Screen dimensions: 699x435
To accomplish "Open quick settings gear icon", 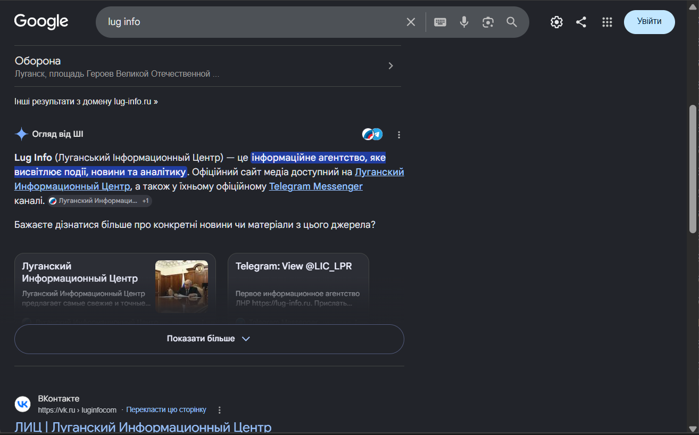I will (x=556, y=22).
